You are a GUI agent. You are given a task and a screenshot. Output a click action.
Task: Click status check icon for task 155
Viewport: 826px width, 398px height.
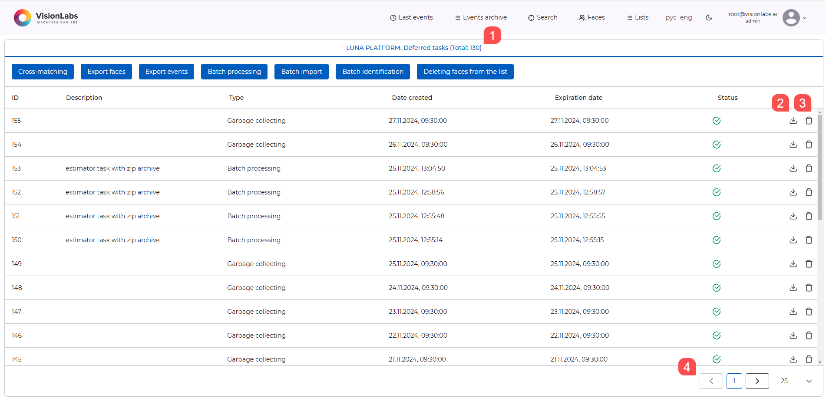tap(717, 121)
